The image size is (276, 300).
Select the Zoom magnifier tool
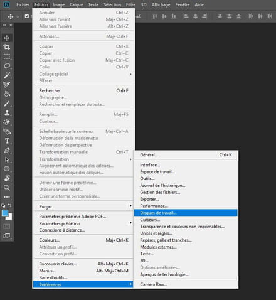coord(7,188)
